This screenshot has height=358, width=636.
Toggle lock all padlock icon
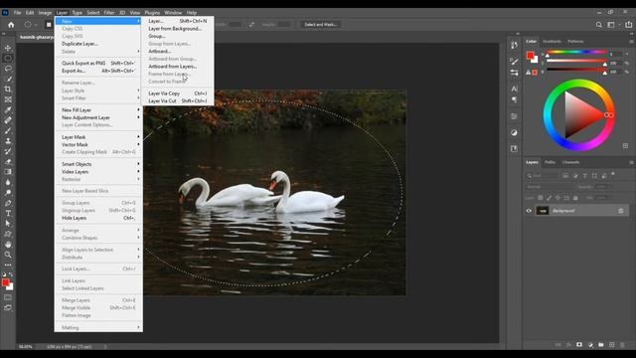click(575, 198)
